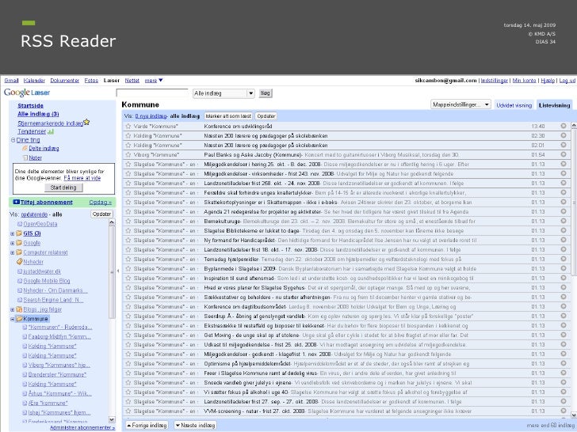Collapse sidebar with the left arrow handle

click(118, 271)
